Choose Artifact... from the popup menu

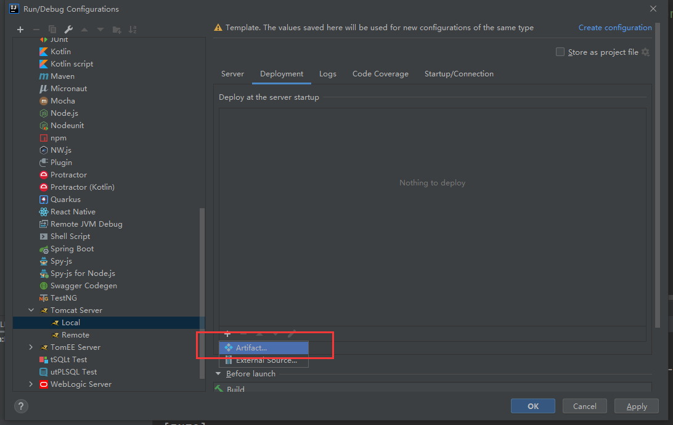click(x=264, y=348)
